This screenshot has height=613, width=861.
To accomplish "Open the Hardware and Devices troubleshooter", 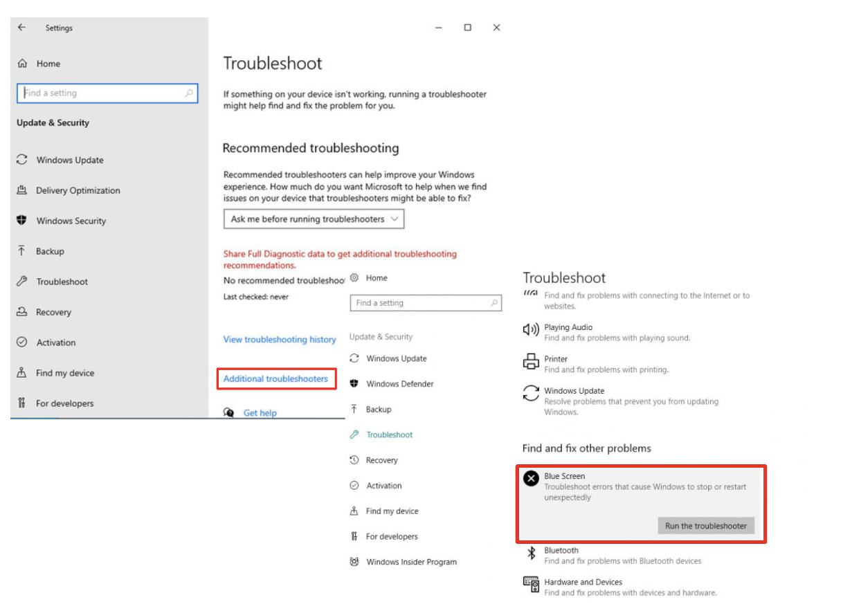I will coord(532,585).
